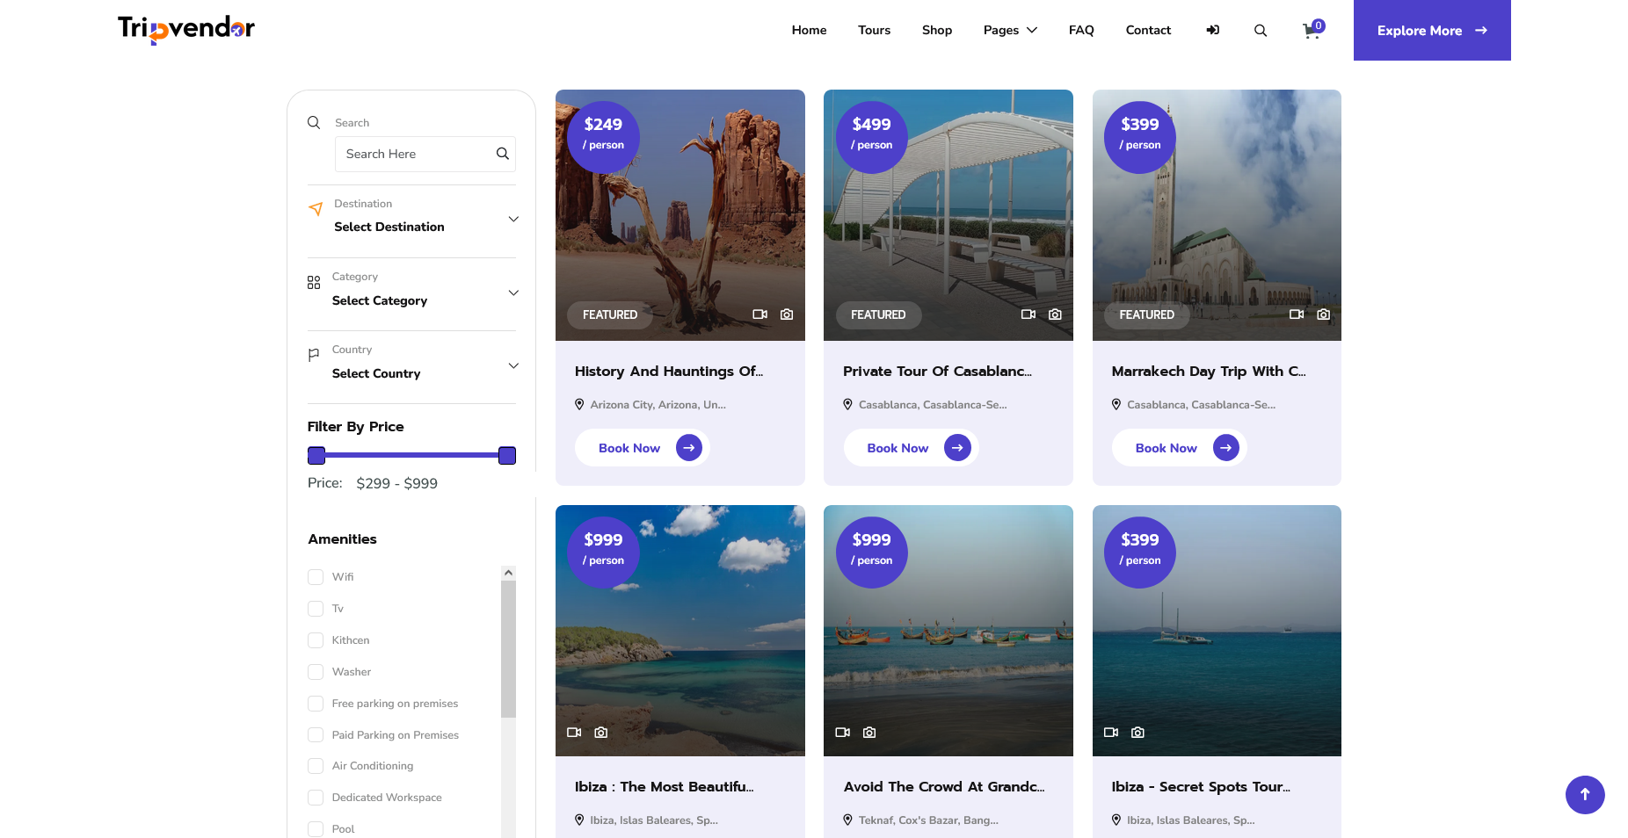Open the Marrakech Day Trip mosque thumbnail
Viewport: 1628px width, 838px height.
tap(1217, 215)
